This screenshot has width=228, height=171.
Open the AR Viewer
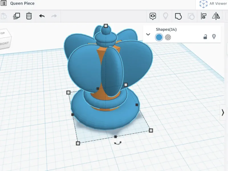213,3
